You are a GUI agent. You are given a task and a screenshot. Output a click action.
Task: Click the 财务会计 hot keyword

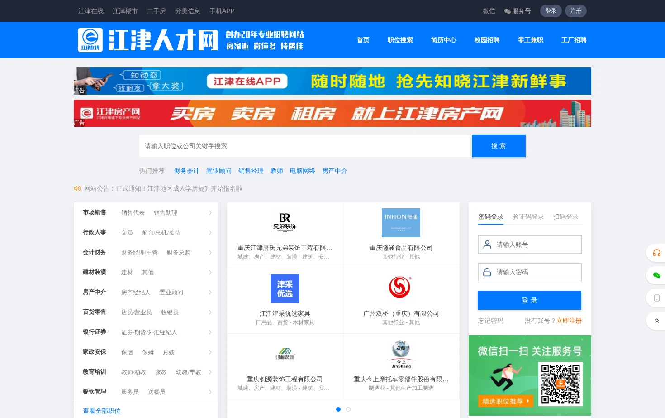pyautogui.click(x=187, y=171)
